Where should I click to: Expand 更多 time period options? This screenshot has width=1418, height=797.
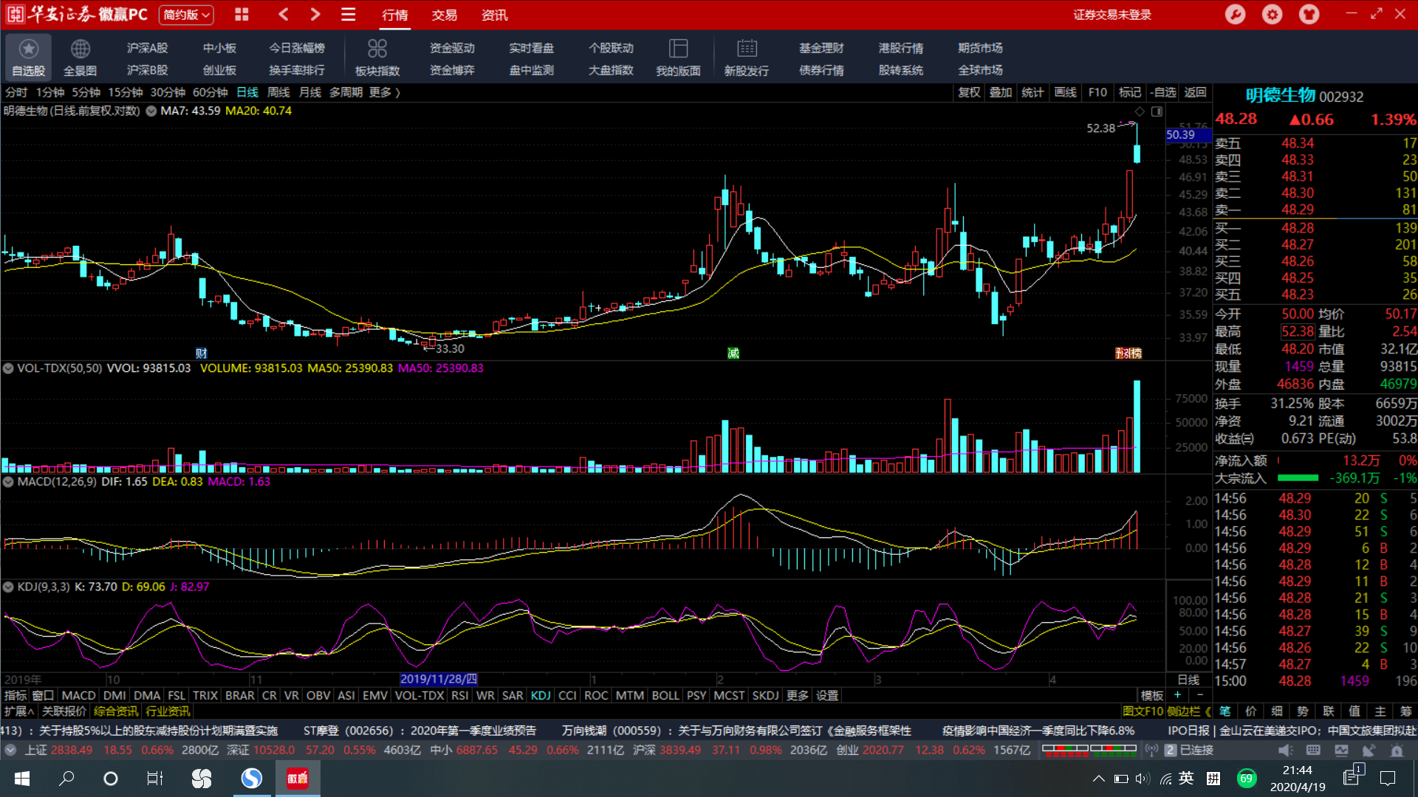click(384, 92)
